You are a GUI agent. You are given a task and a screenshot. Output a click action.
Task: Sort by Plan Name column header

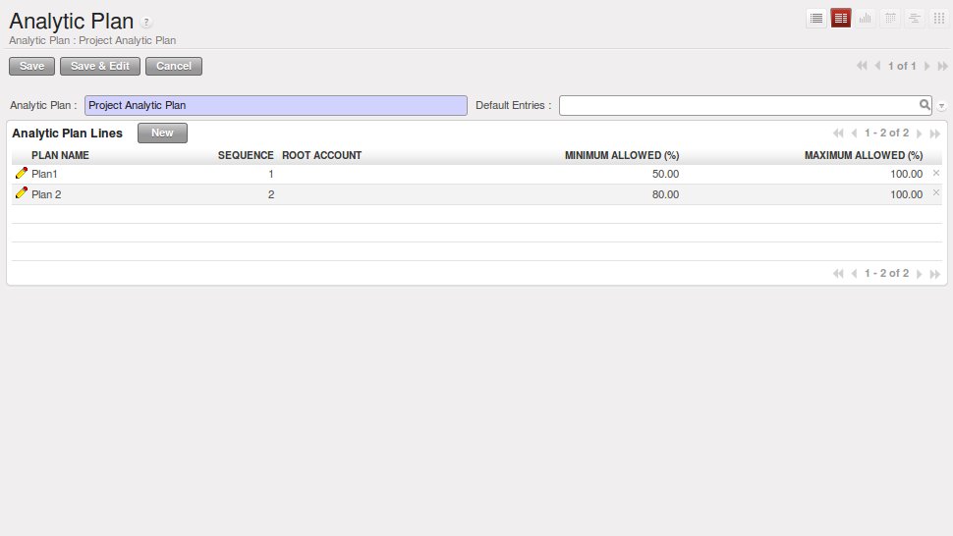coord(60,155)
